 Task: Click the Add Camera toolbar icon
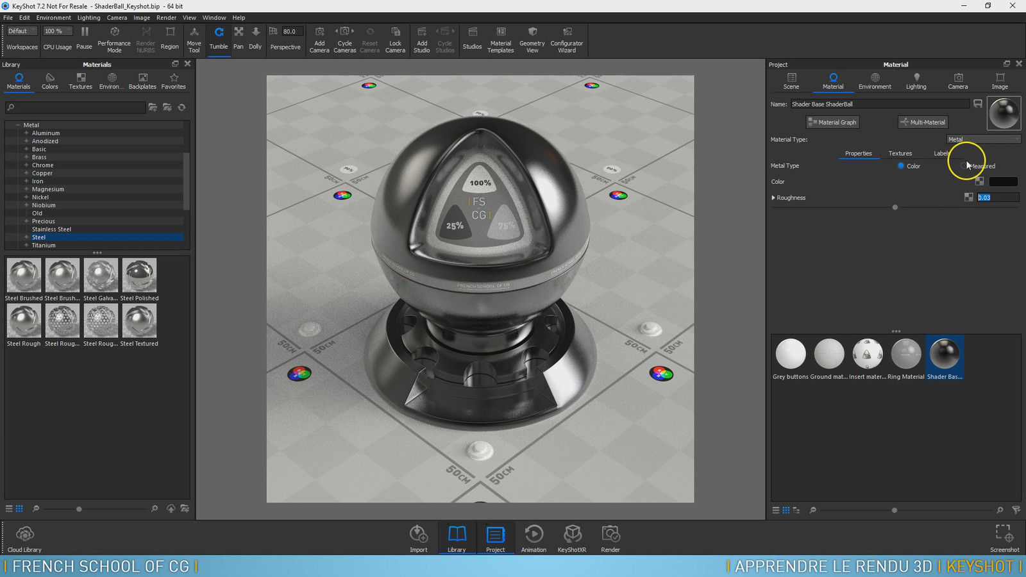pos(319,40)
